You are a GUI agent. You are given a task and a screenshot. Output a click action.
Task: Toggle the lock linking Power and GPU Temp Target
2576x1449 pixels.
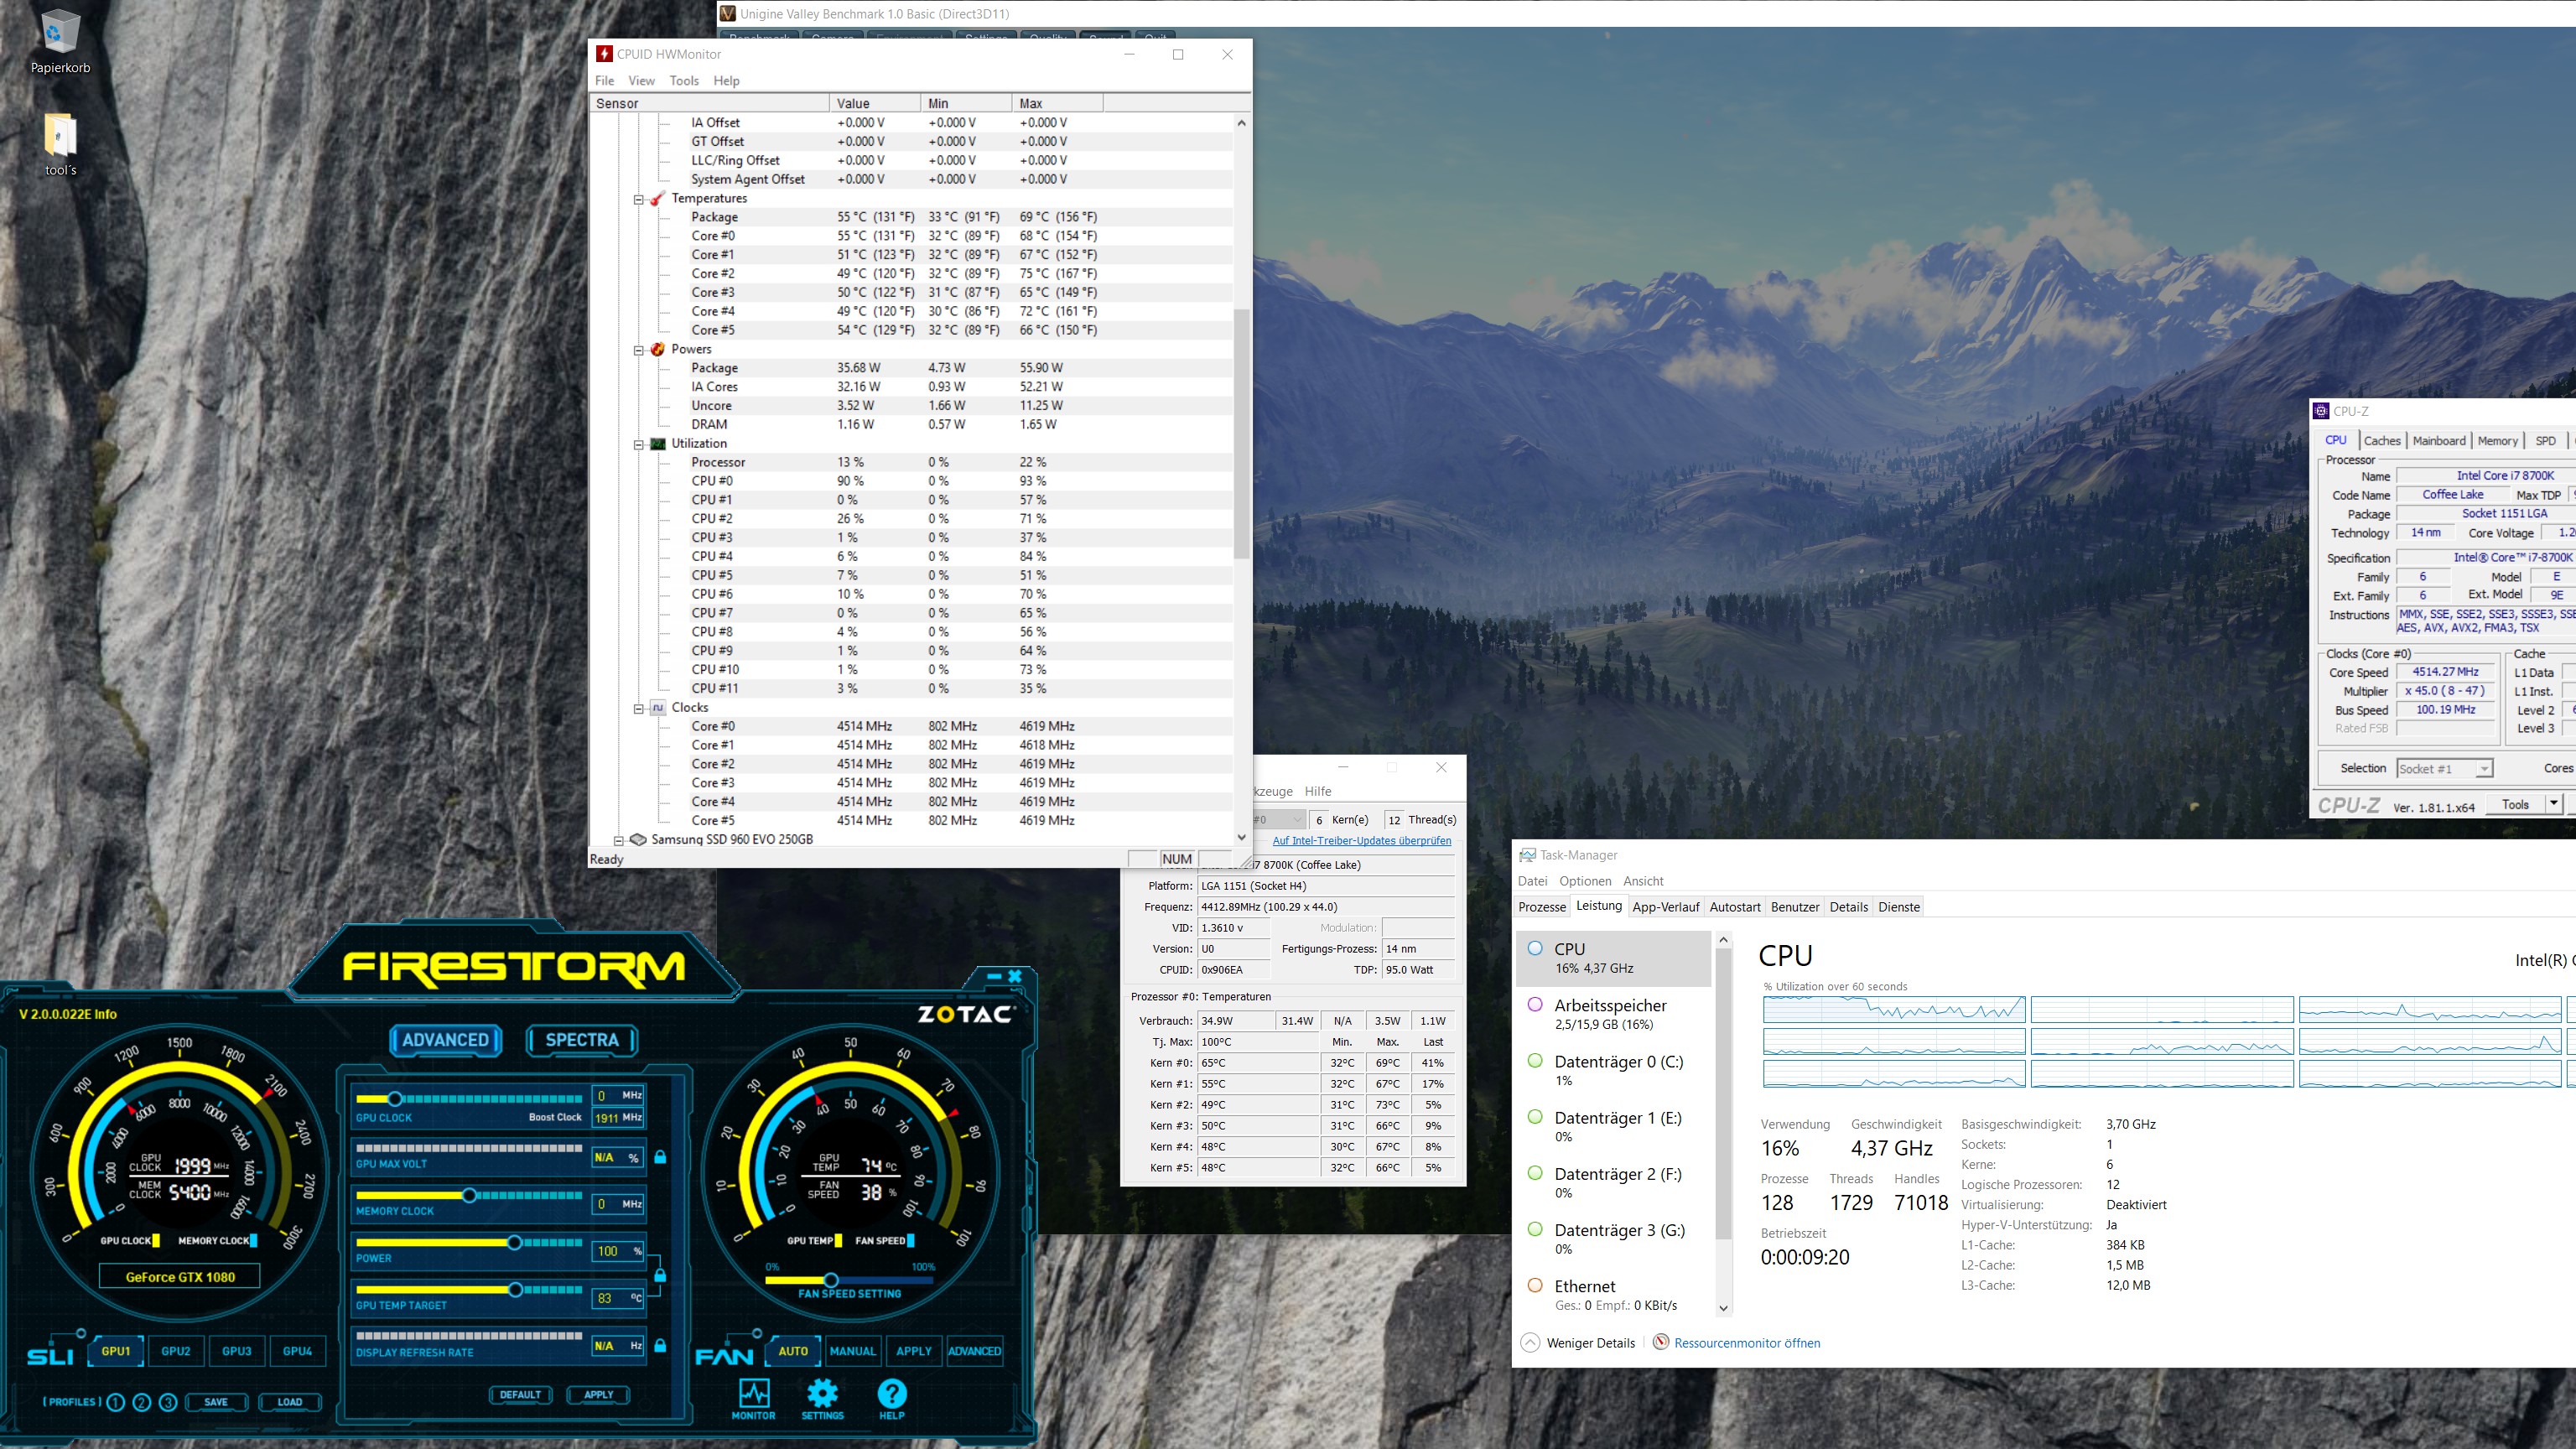(x=660, y=1276)
